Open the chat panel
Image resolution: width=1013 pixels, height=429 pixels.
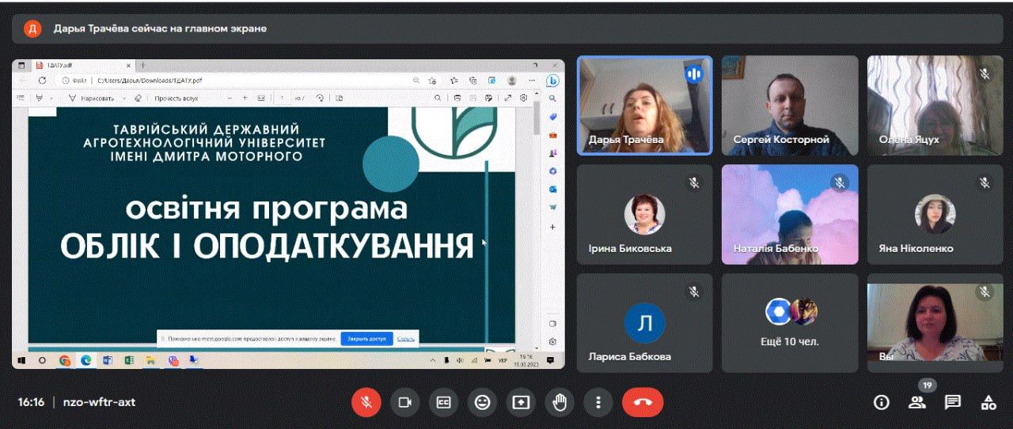(953, 402)
